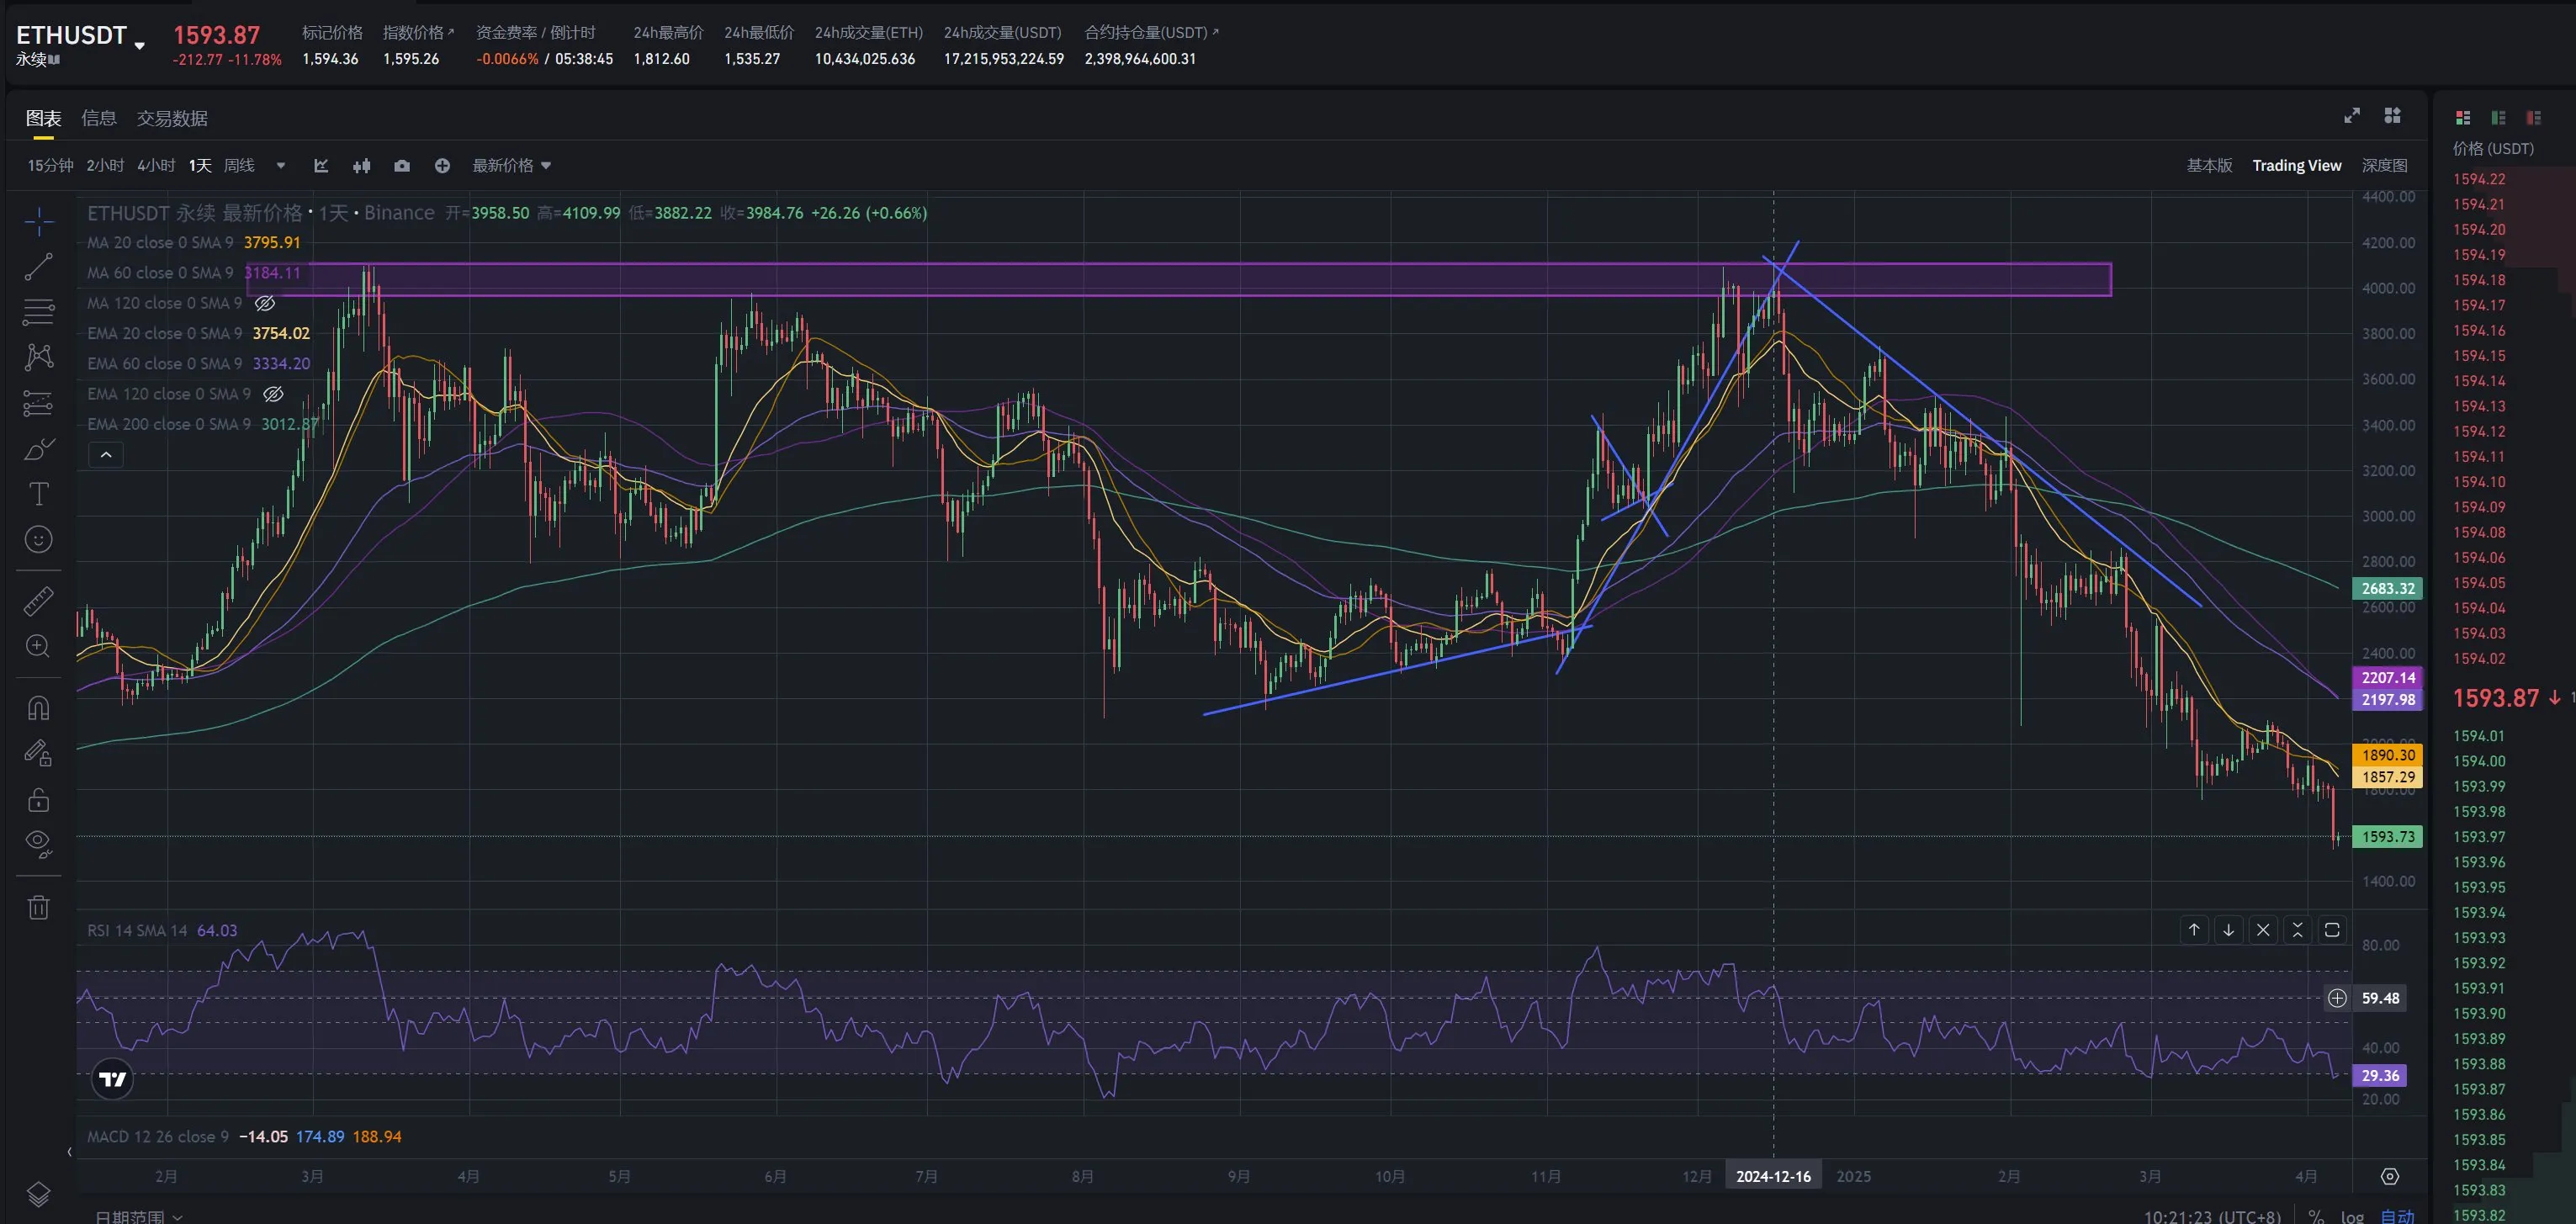Image resolution: width=2576 pixels, height=1224 pixels.
Task: Open the candlestick chart style icon
Action: coord(362,166)
